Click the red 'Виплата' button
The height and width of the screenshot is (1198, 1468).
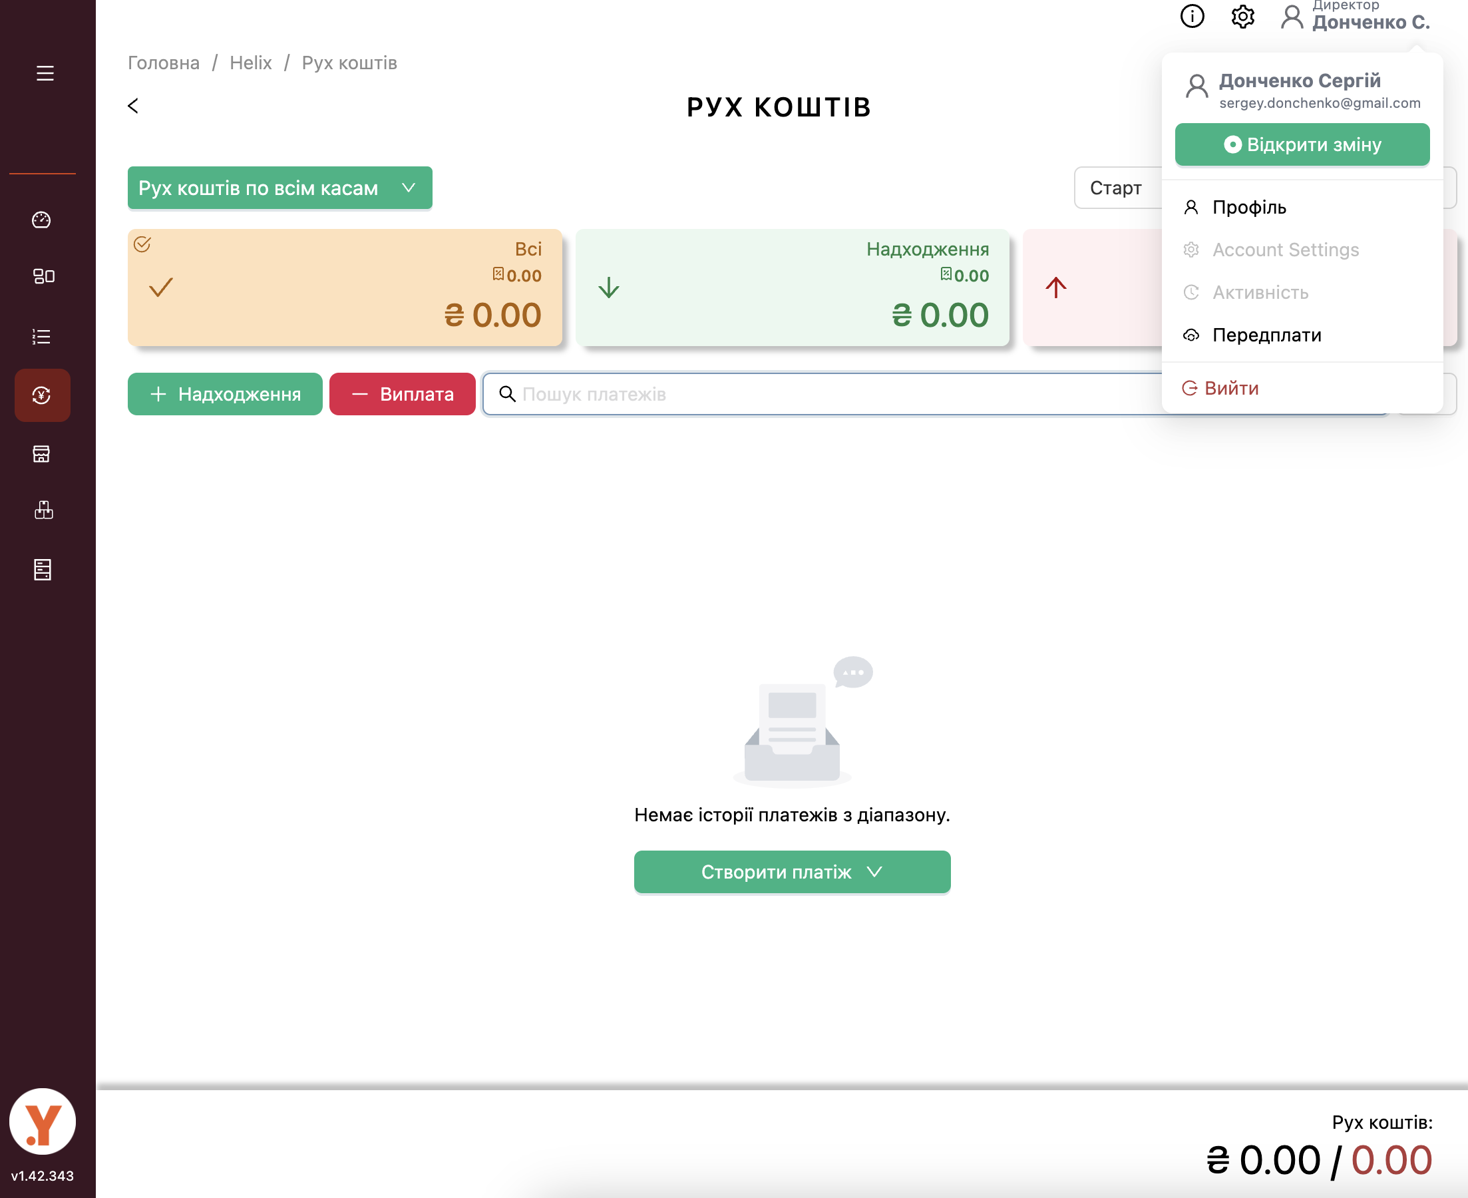[402, 395]
